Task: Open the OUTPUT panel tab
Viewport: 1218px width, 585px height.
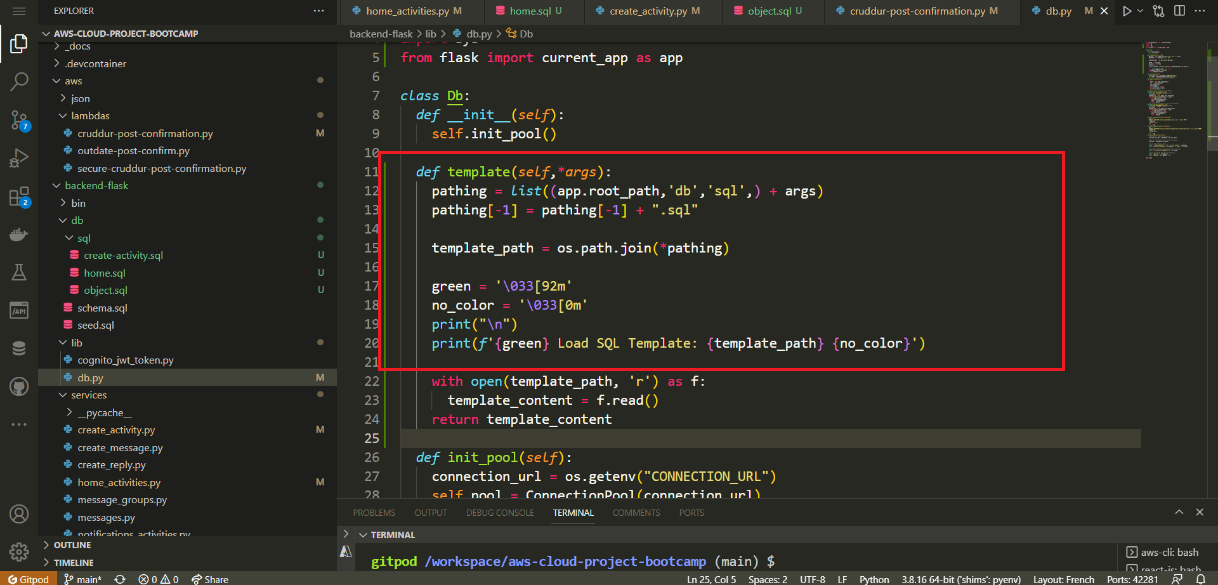Action: coord(431,513)
